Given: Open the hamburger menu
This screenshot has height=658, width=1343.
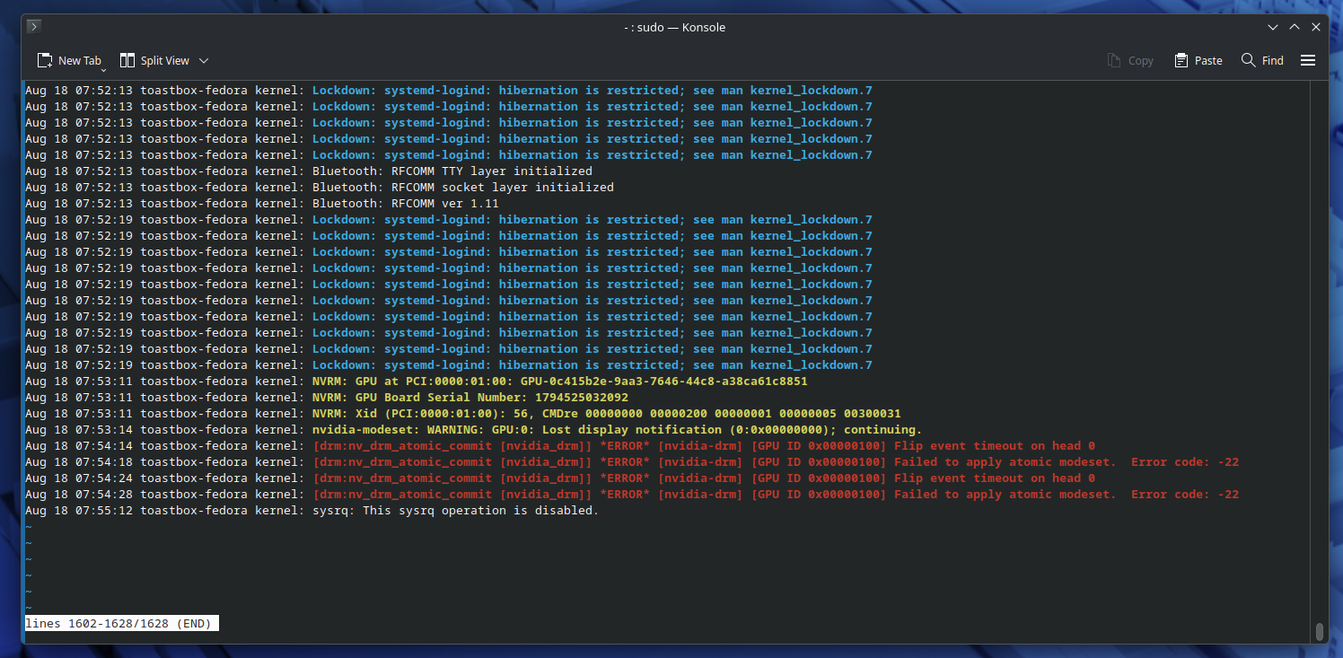Looking at the screenshot, I should [x=1308, y=61].
